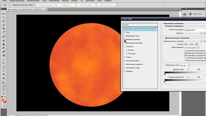Click the Размер оттиска button
206x116 pixels.
click(x=106, y=5)
